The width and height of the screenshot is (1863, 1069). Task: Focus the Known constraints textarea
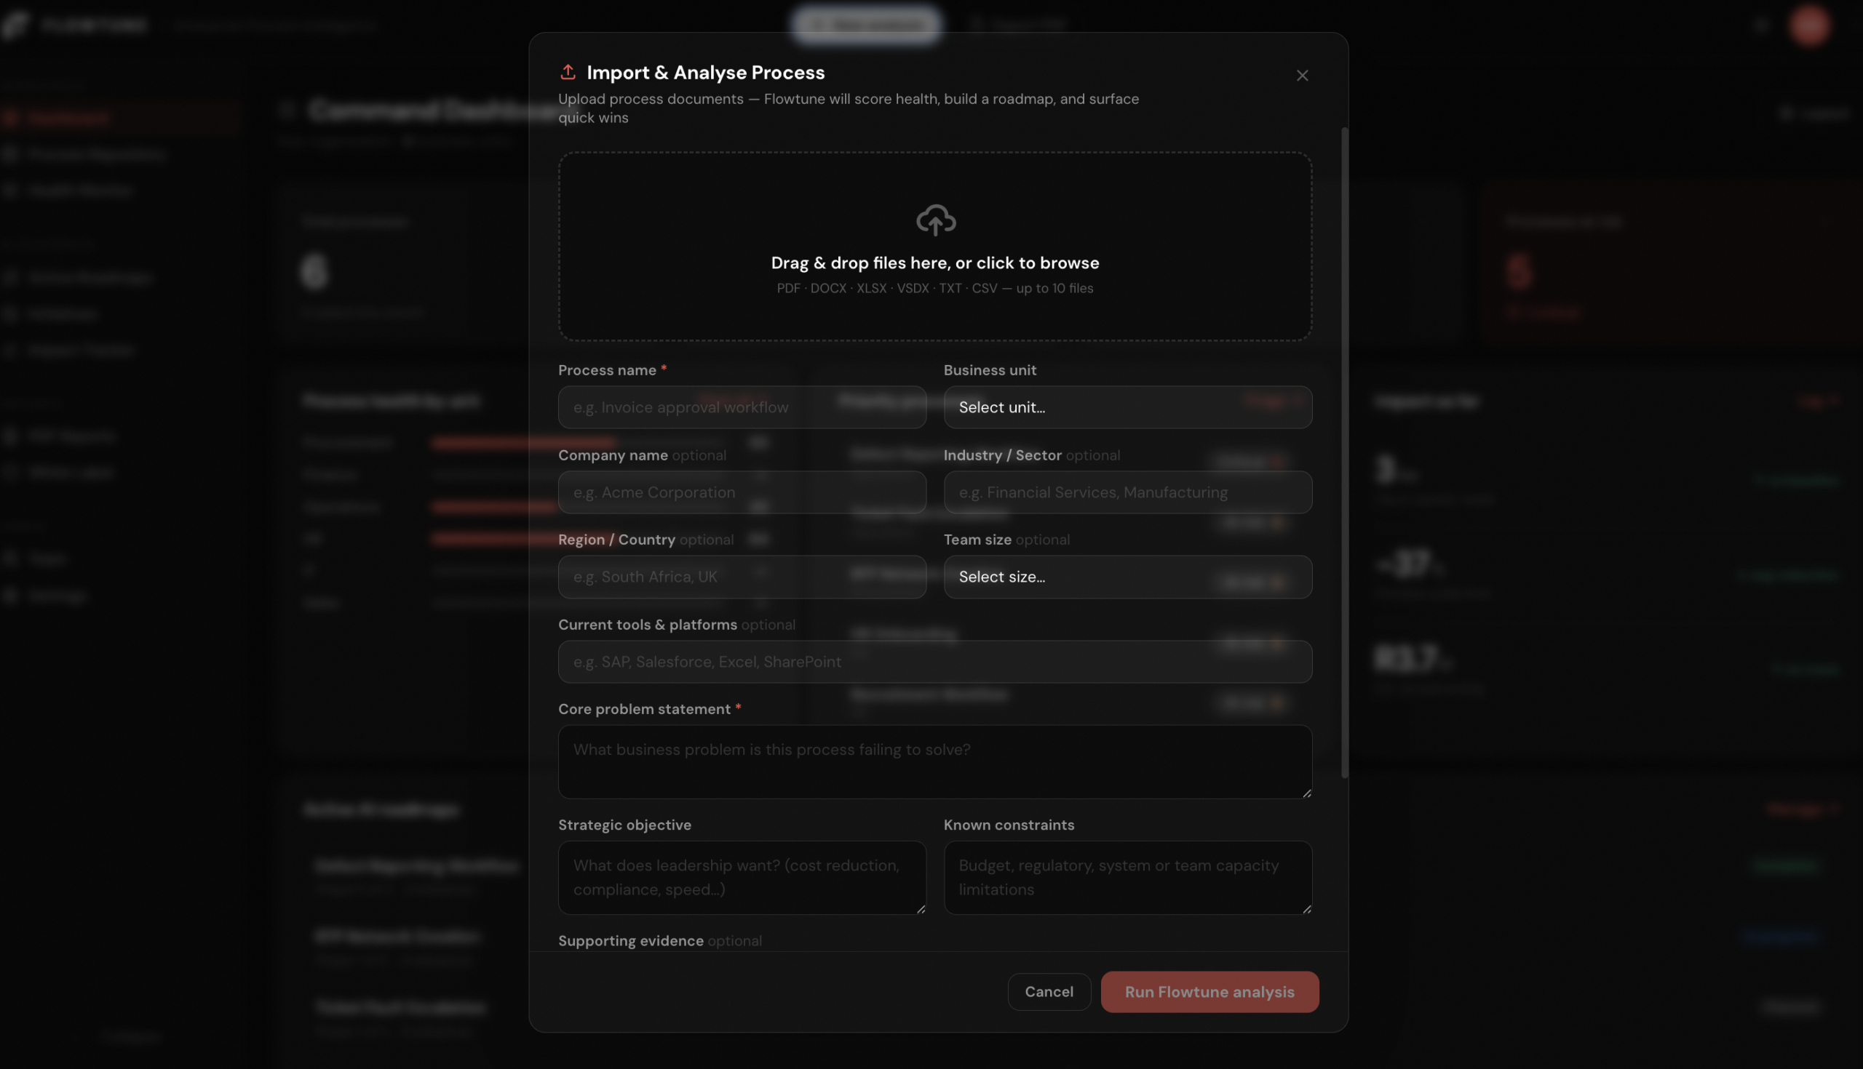coord(1128,878)
